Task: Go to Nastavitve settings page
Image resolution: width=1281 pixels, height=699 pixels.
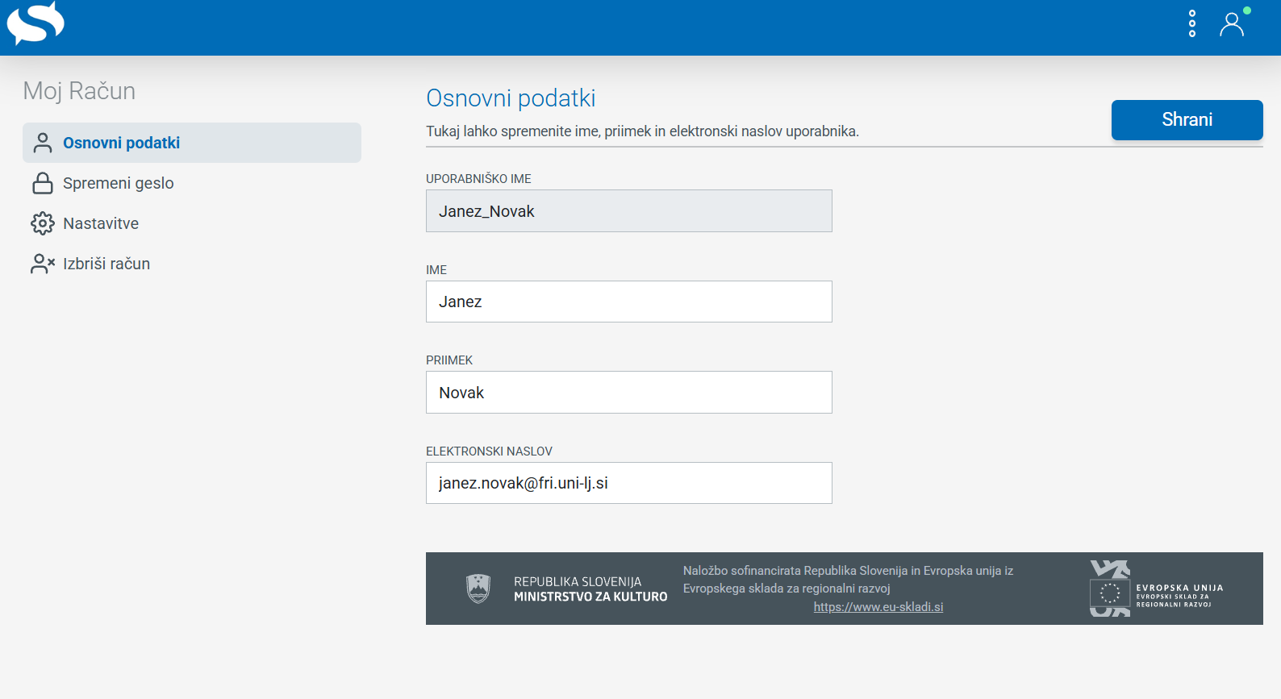Action: tap(101, 223)
